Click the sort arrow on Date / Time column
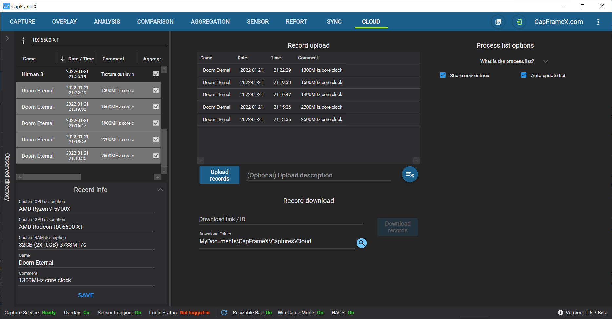612x319 pixels. (x=63, y=59)
